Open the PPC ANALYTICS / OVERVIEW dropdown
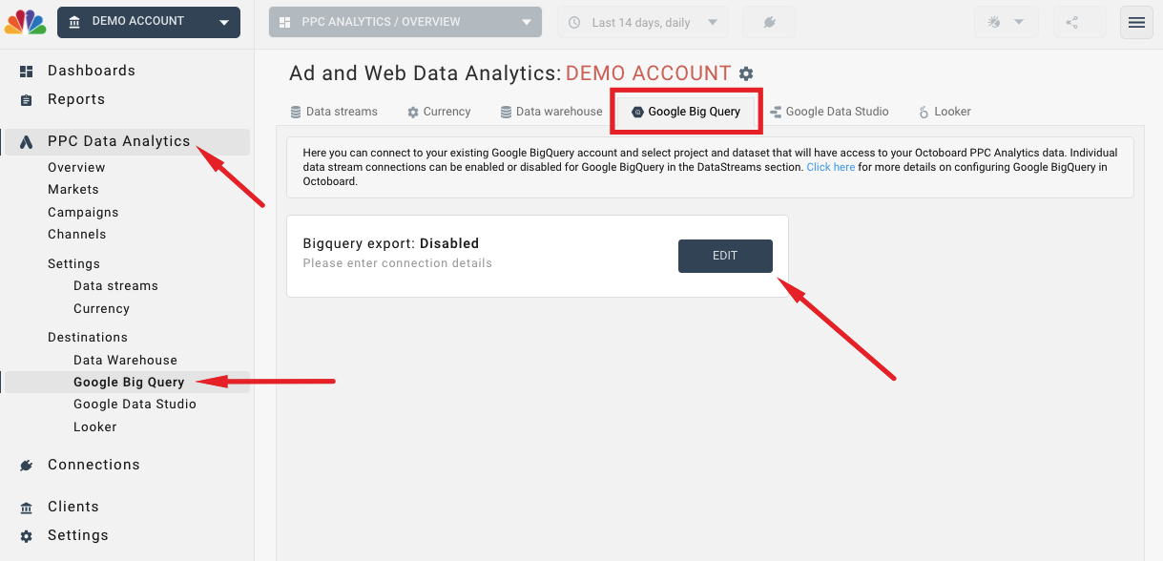The width and height of the screenshot is (1163, 561). [405, 22]
